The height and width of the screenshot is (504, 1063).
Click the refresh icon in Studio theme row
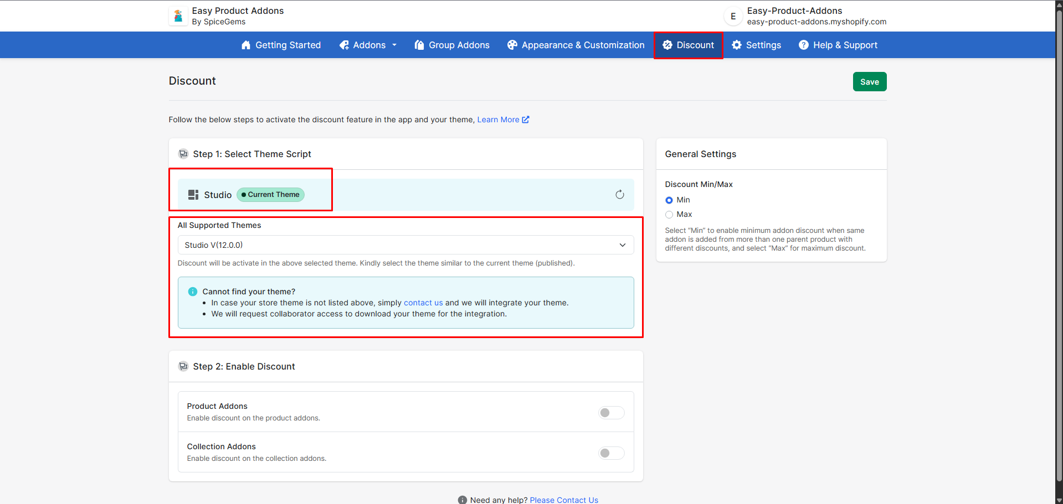(619, 194)
